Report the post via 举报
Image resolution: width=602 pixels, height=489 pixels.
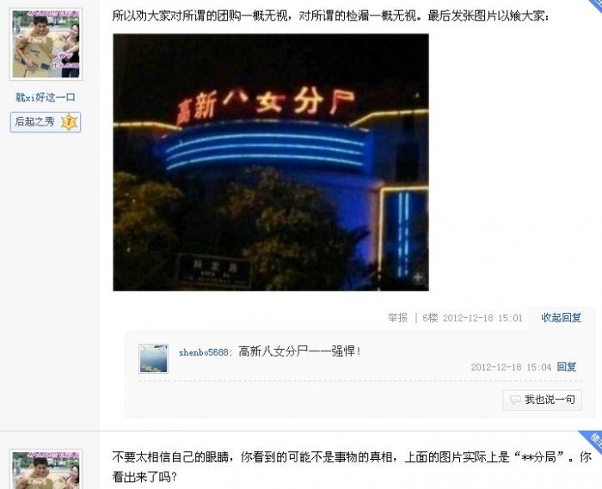[397, 318]
